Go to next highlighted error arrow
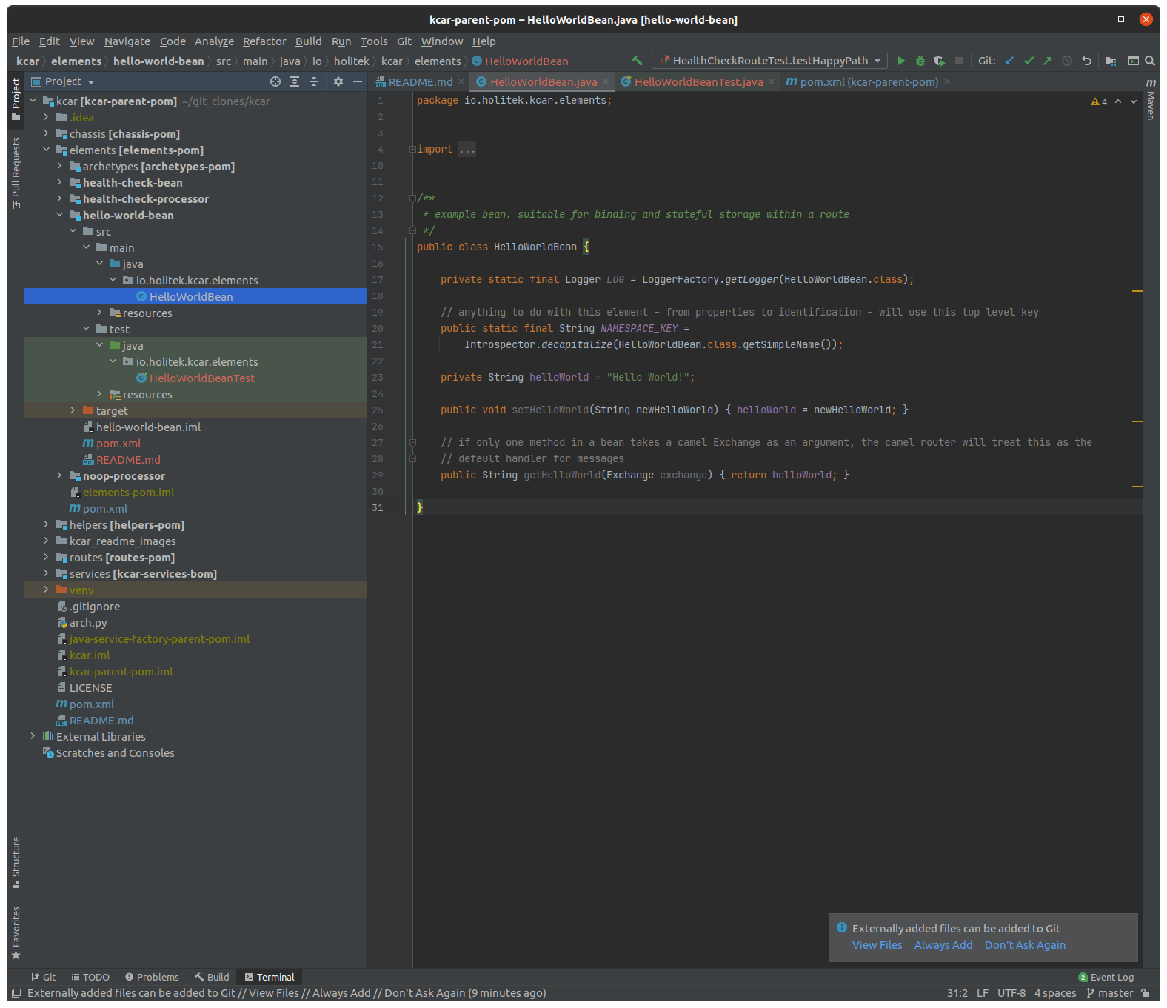 pos(1134,101)
